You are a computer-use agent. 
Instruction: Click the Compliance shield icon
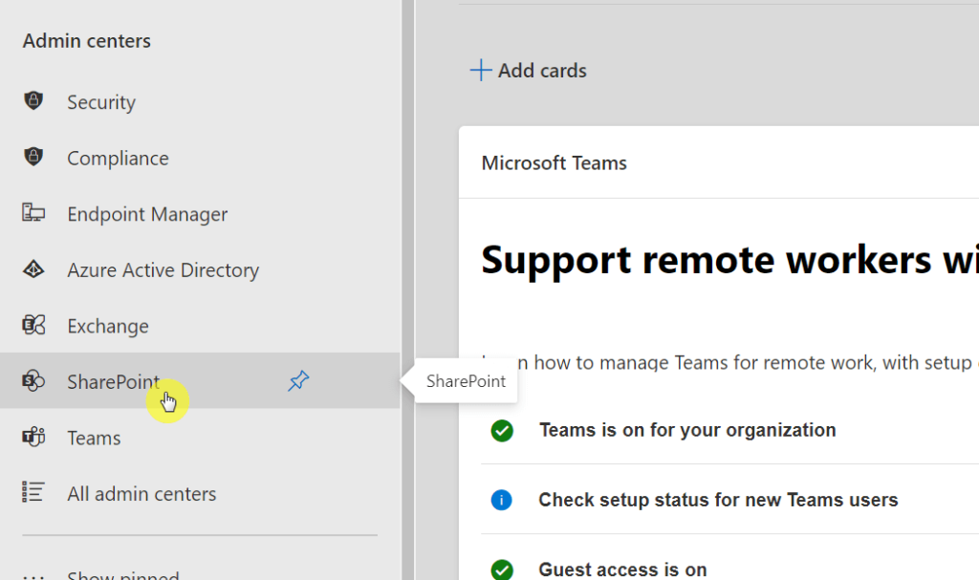[x=33, y=157]
